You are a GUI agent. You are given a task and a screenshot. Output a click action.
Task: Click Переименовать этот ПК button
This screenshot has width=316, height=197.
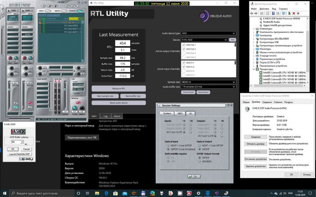click(x=82, y=137)
